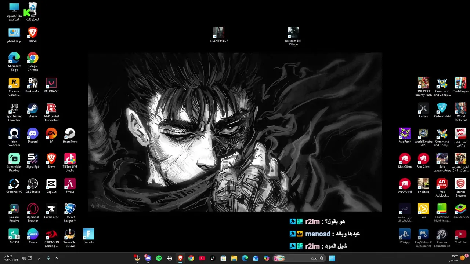Select the Crosshair V2 shortcut
Screen dimensions: 470x264
[x=14, y=186]
